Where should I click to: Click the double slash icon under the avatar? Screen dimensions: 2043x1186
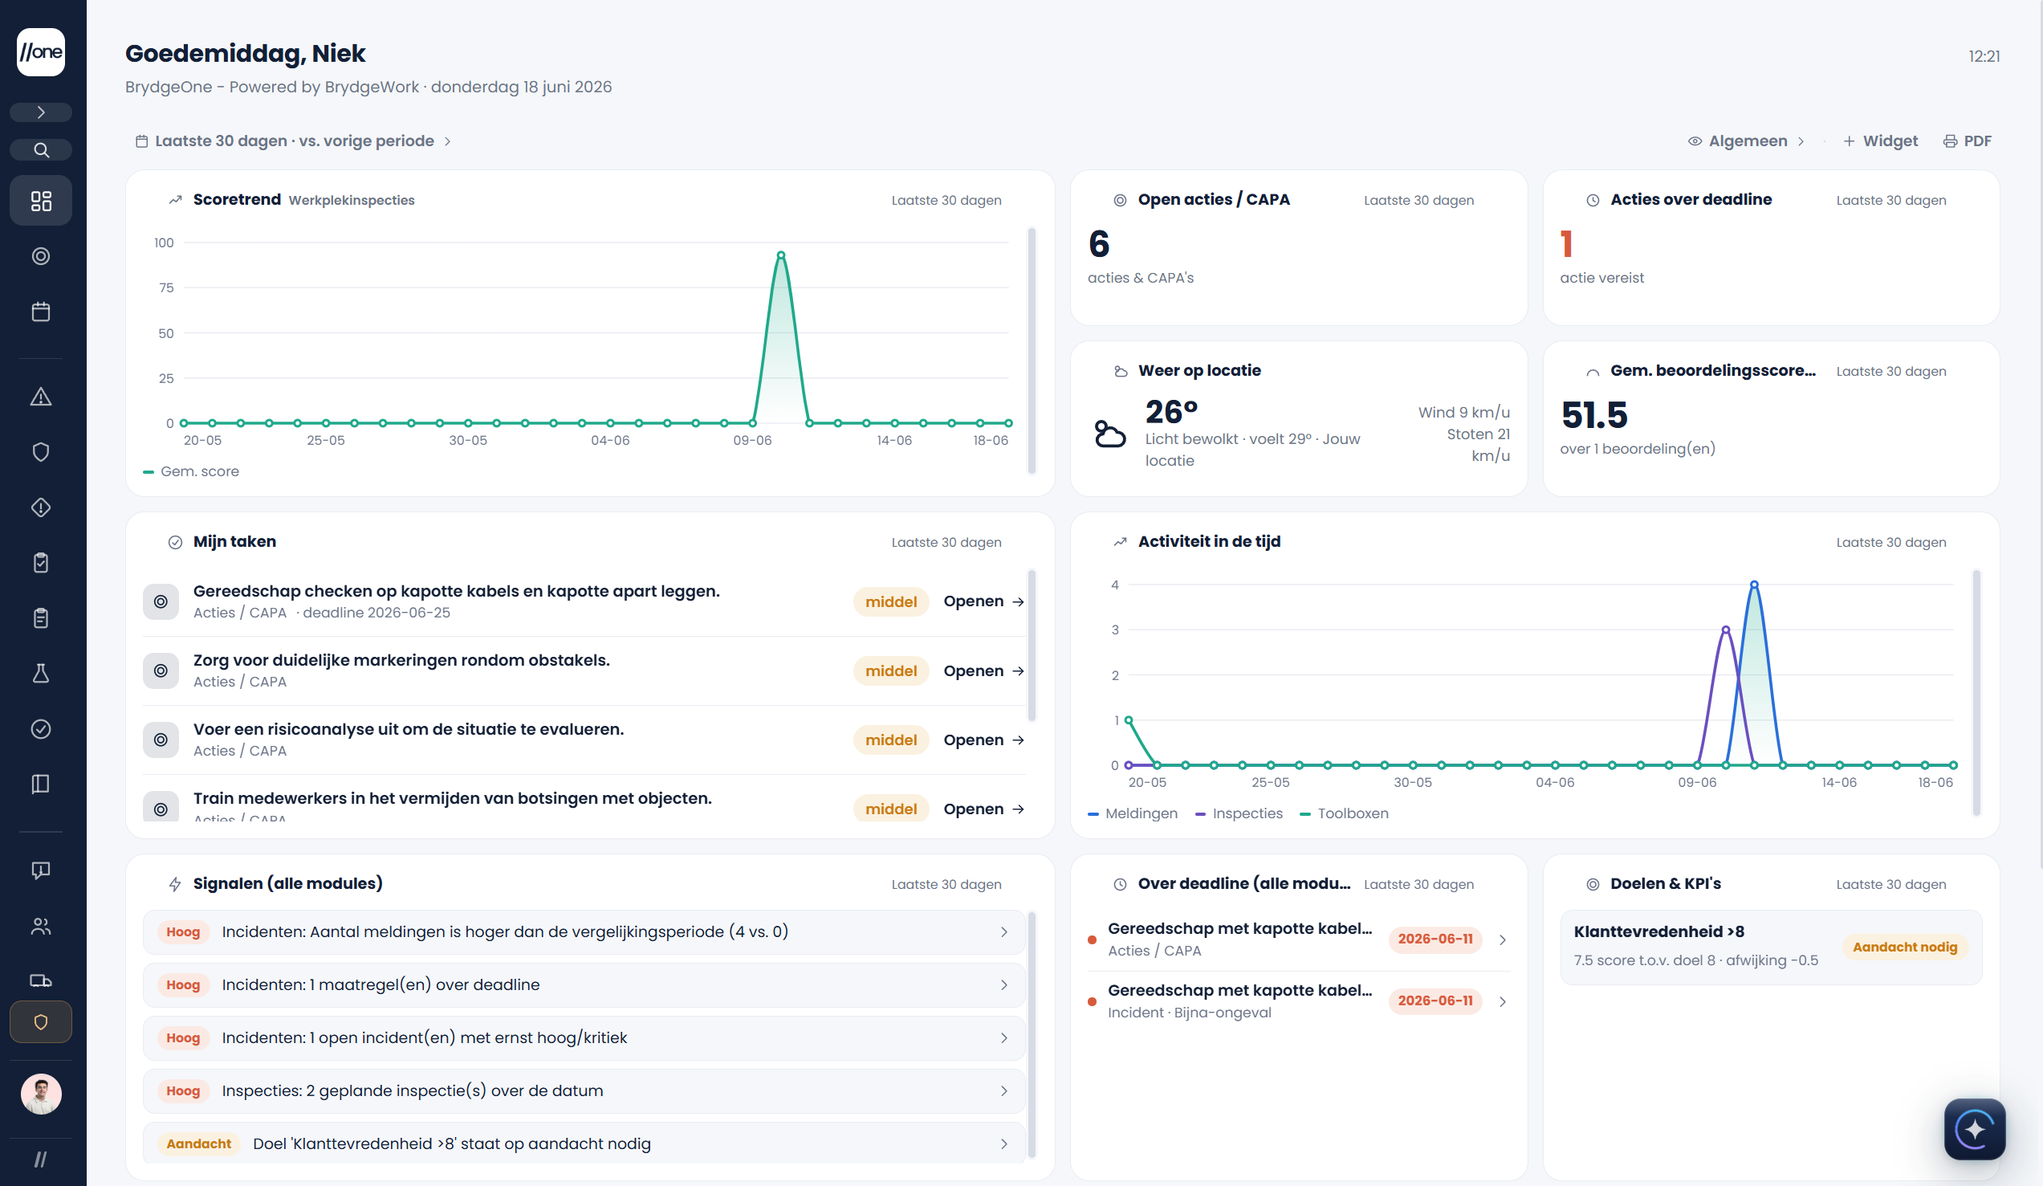[40, 1160]
